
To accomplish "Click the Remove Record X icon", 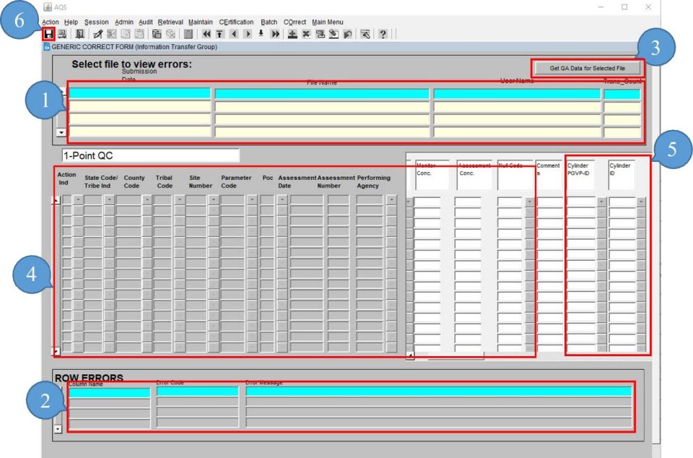I will coord(306,34).
